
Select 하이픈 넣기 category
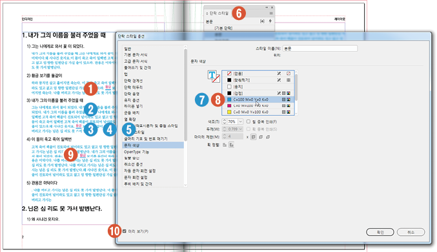tap(133, 107)
